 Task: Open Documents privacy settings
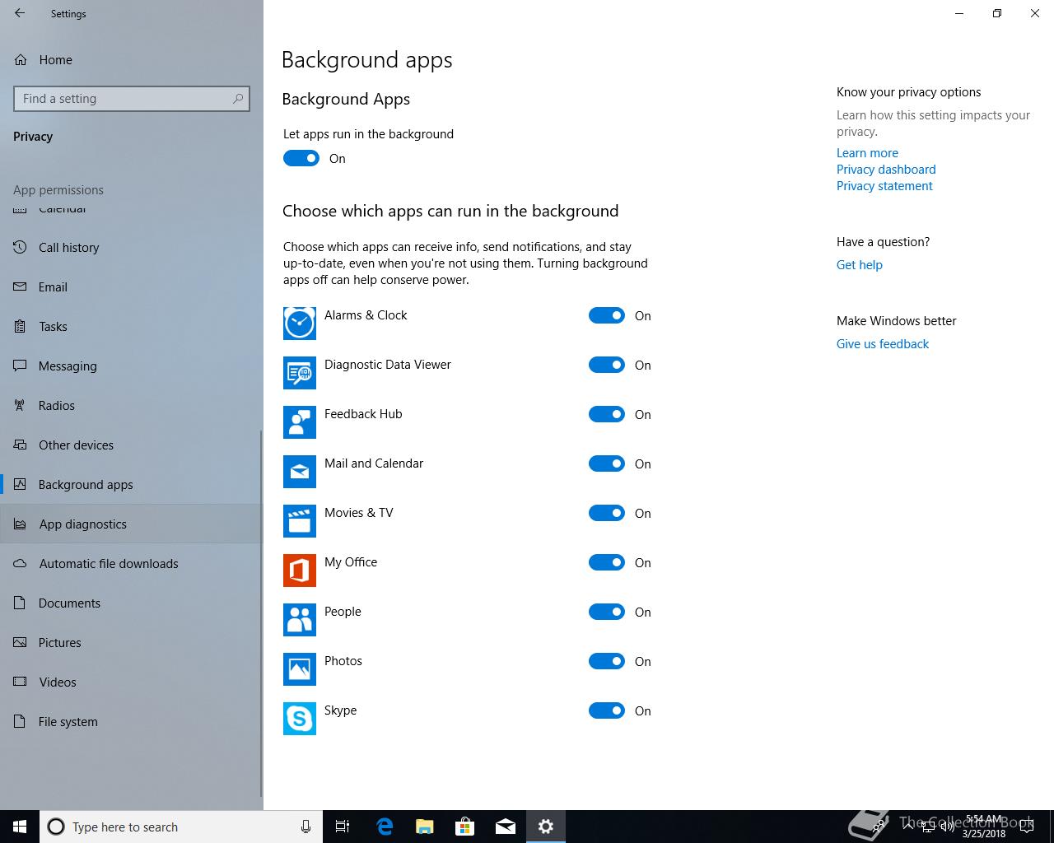pyautogui.click(x=130, y=603)
